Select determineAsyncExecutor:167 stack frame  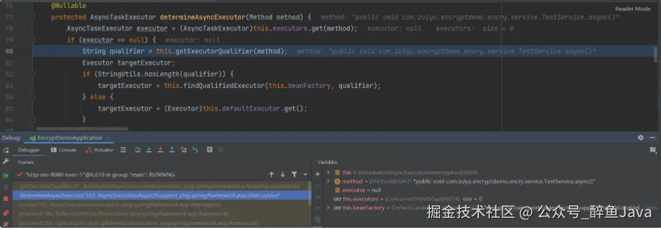pyautogui.click(x=161, y=195)
